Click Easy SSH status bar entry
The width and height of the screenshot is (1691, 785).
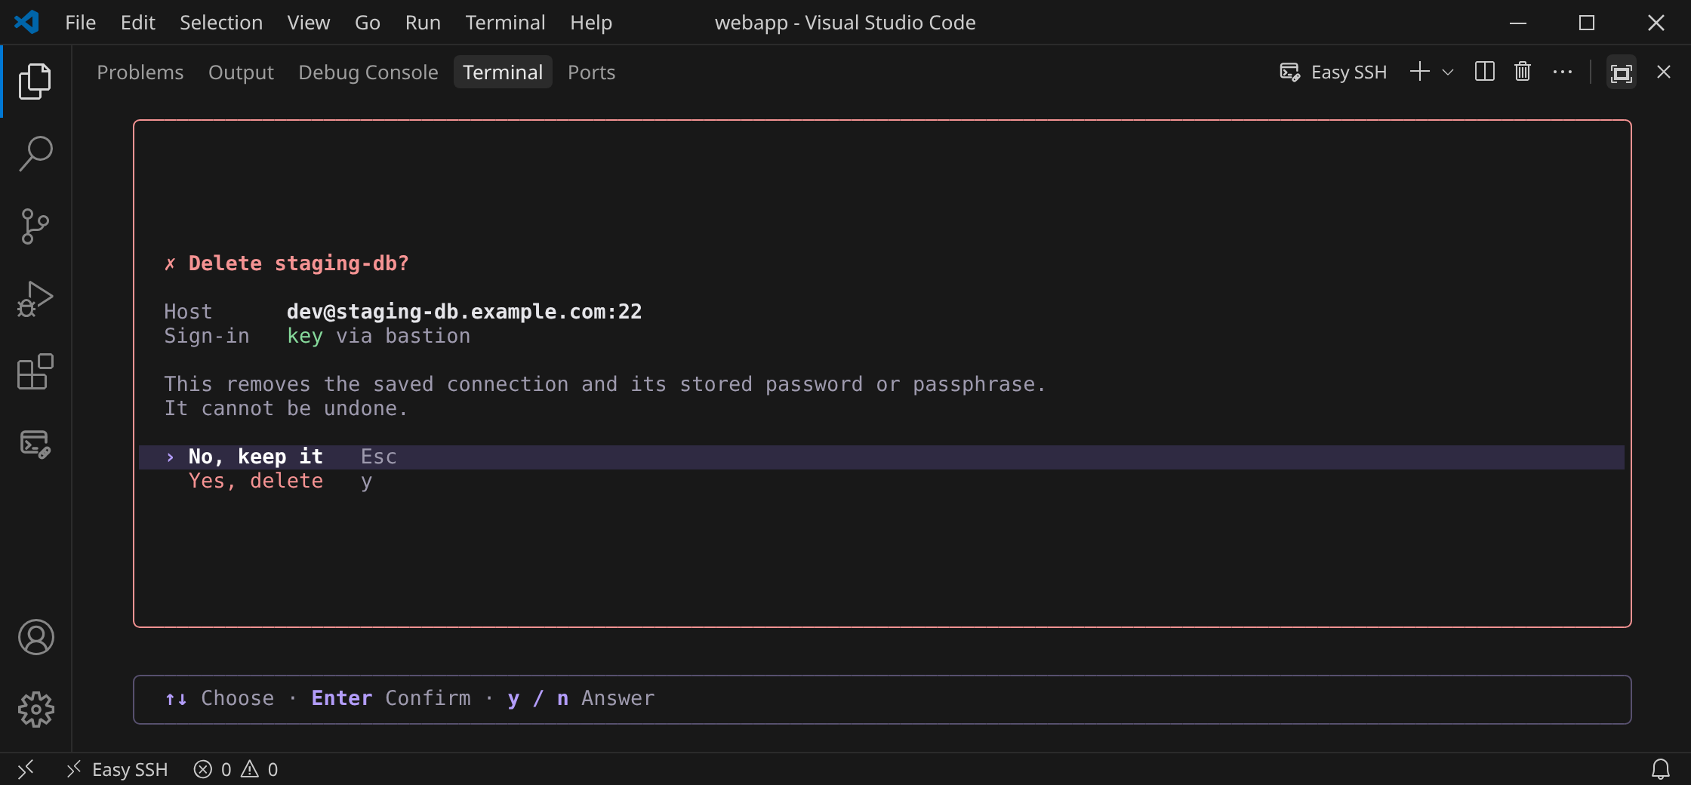point(118,769)
